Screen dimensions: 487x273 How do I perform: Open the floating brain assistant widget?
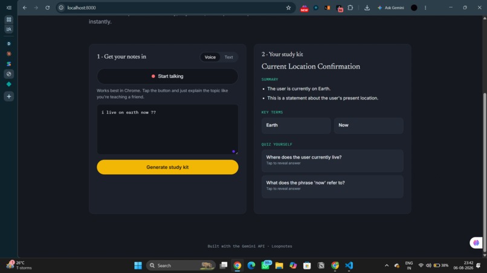click(x=476, y=243)
